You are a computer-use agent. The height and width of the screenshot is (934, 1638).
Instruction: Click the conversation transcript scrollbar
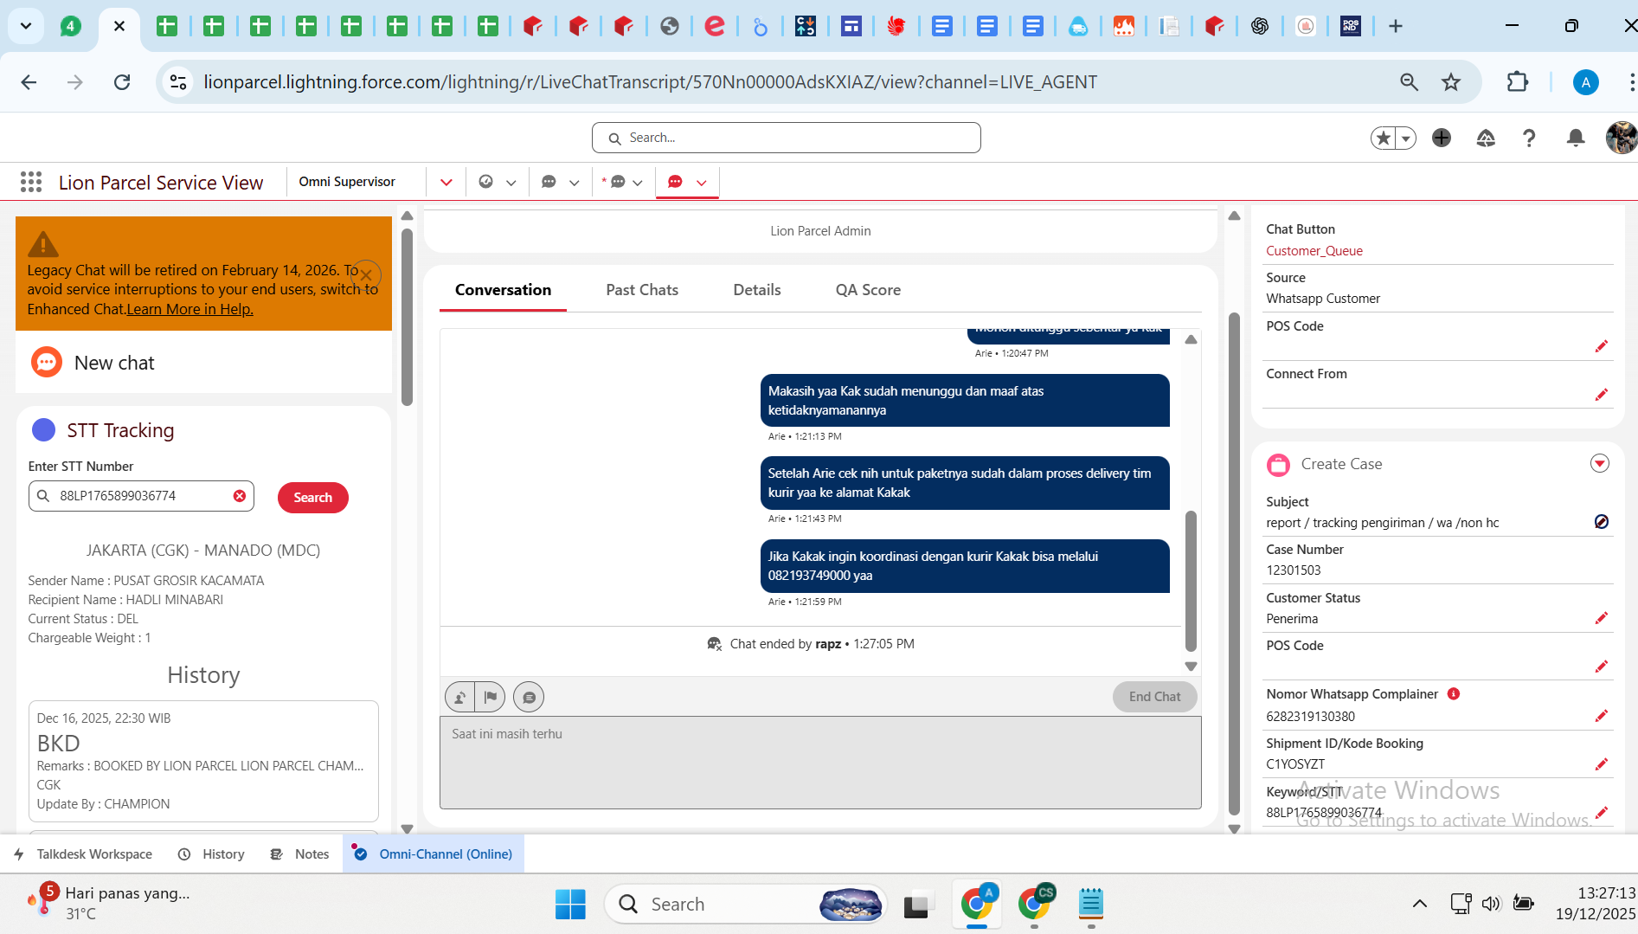(1191, 581)
